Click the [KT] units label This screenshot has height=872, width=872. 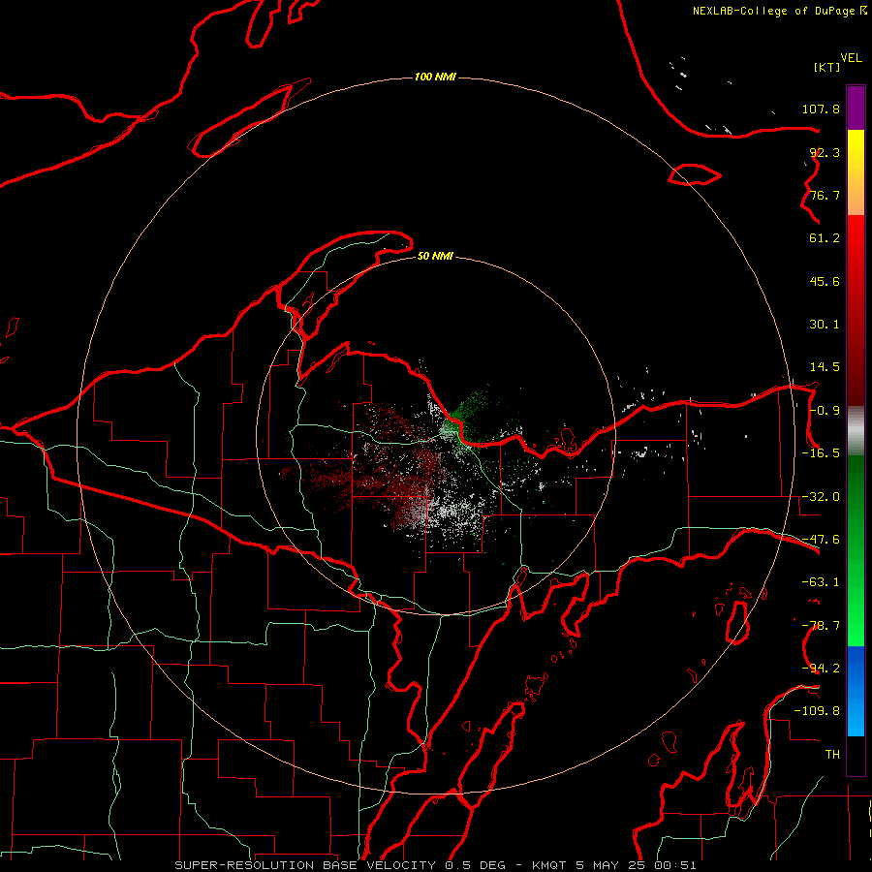pos(826,67)
